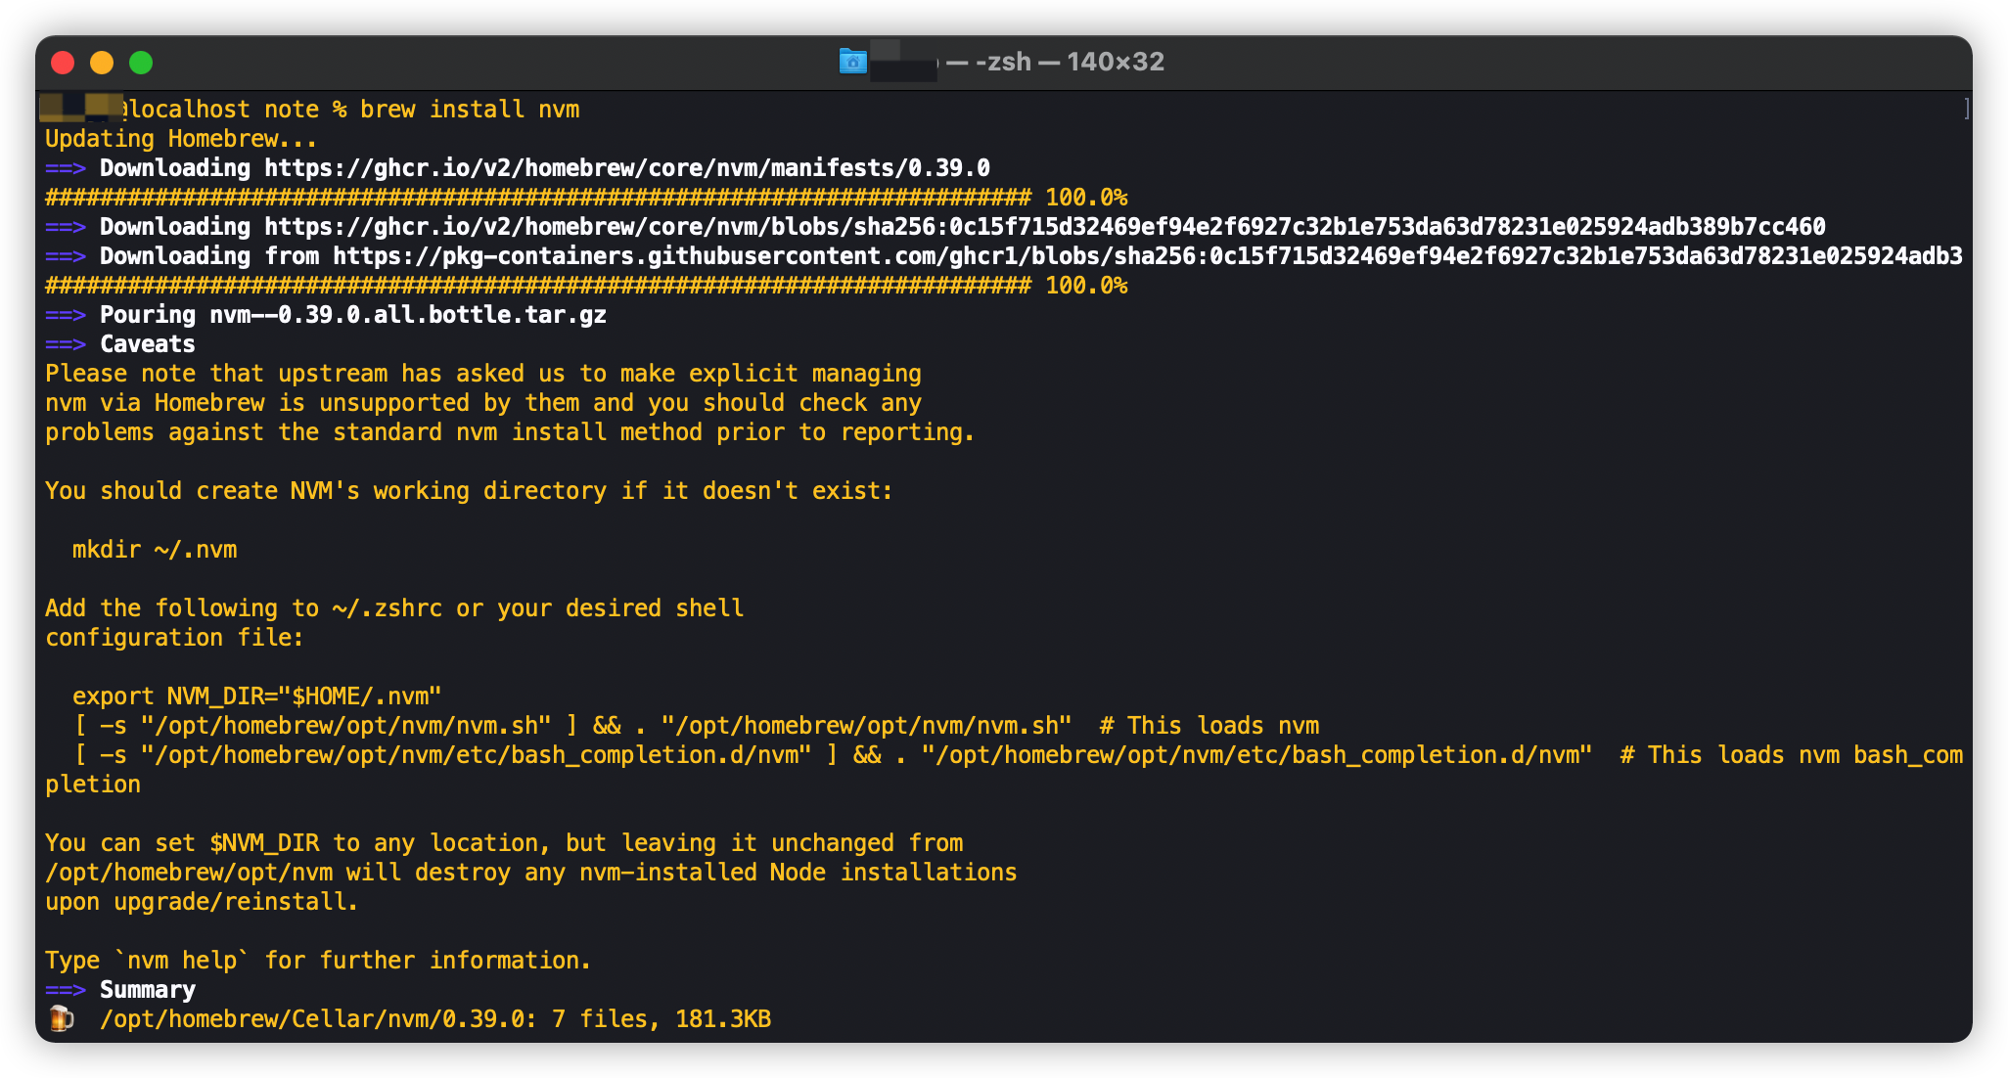Click 'Add the following to ~/.zshrc' line
Image resolution: width=2008 pixels, height=1078 pixels.
tap(394, 608)
